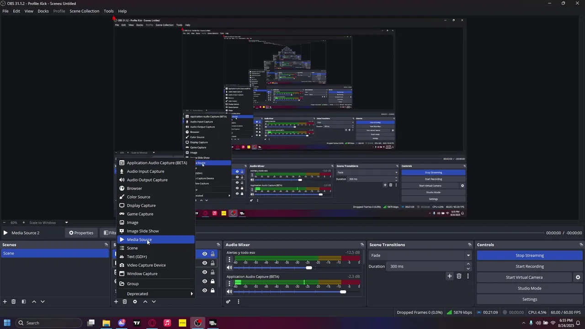Mute Application Audio Capture (BETA) speaker icon
The height and width of the screenshot is (329, 585).
point(229,292)
